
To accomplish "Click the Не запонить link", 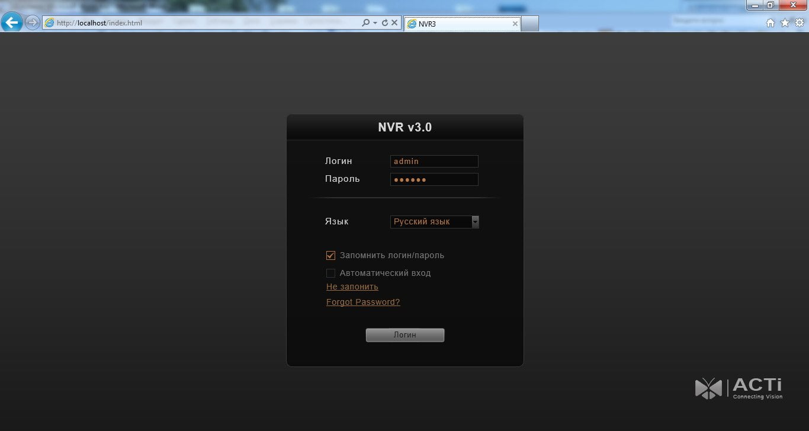I will click(352, 287).
